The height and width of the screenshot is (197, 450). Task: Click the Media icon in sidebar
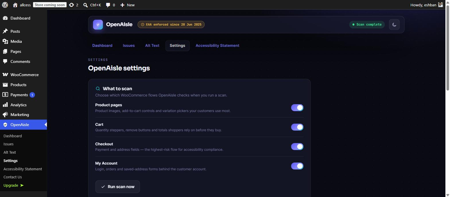[5, 41]
